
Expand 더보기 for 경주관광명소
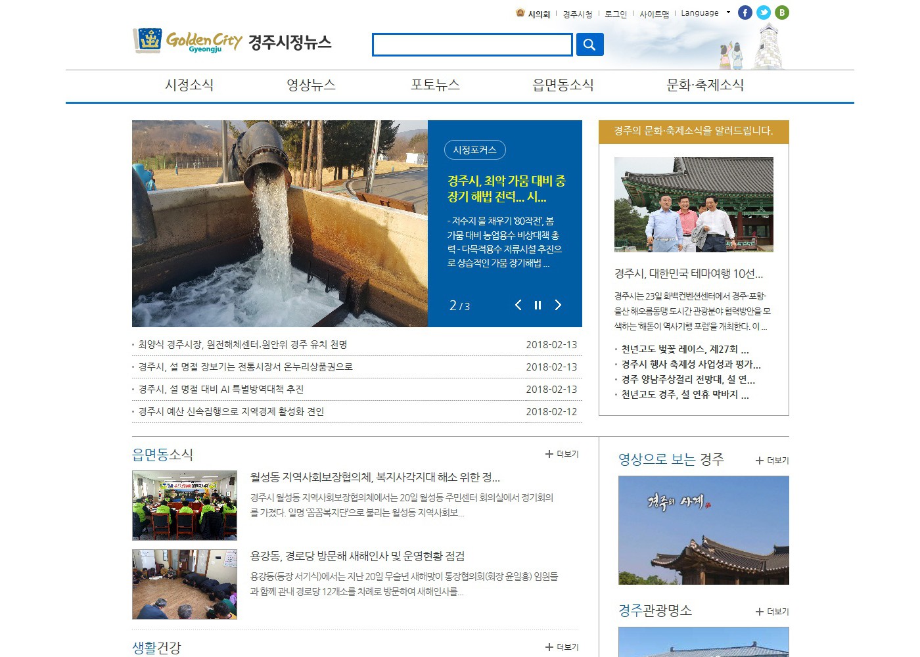[772, 612]
